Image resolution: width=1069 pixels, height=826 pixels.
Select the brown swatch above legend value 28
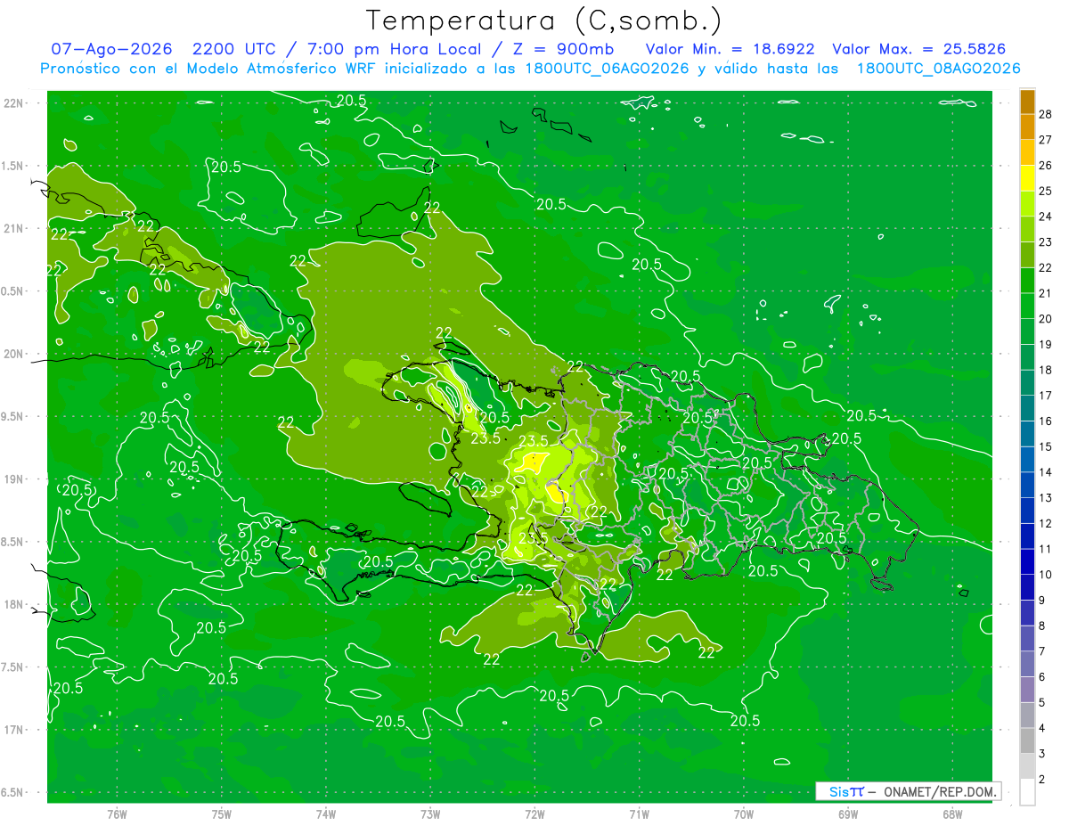click(1027, 102)
